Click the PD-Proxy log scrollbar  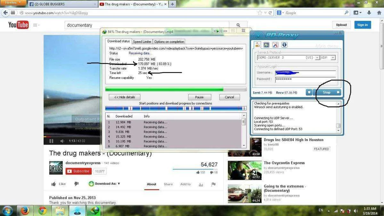339,117
